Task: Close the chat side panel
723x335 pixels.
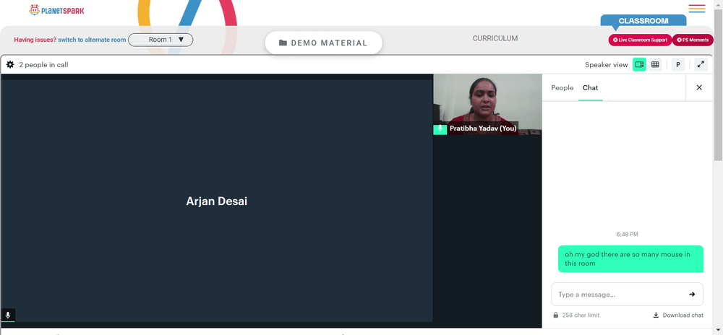Action: pos(699,87)
